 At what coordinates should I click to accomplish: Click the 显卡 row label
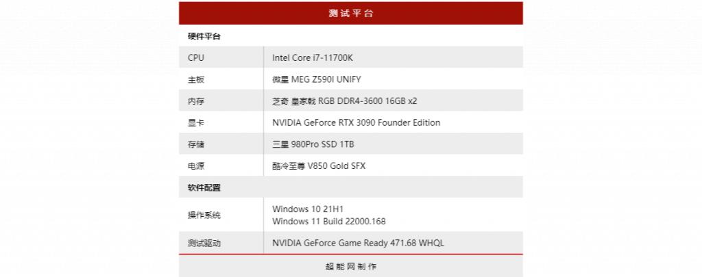click(x=195, y=123)
